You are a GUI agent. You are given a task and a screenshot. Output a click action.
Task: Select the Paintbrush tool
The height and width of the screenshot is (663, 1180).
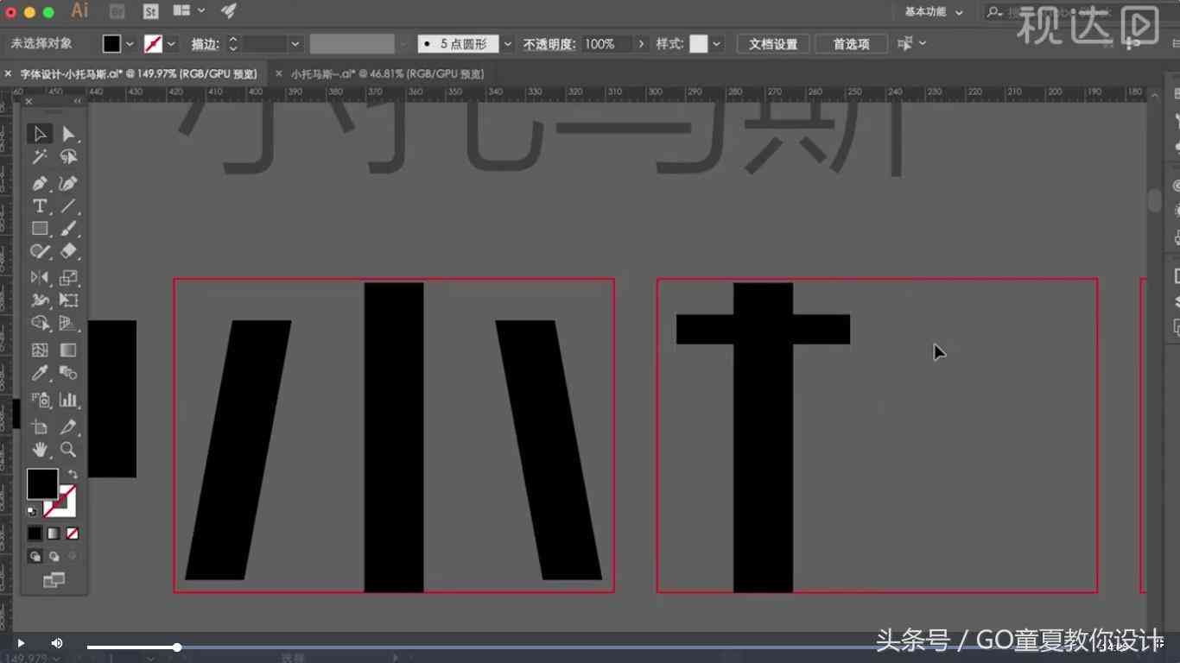point(68,229)
